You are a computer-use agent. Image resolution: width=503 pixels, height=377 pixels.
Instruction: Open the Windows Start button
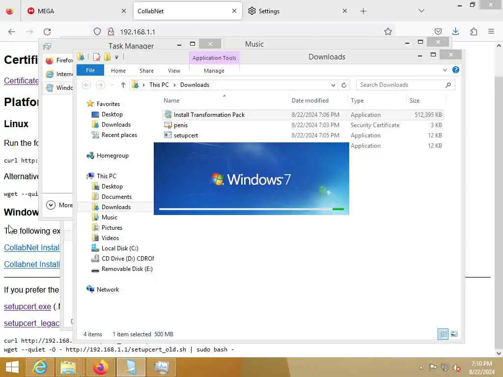[x=12, y=367]
